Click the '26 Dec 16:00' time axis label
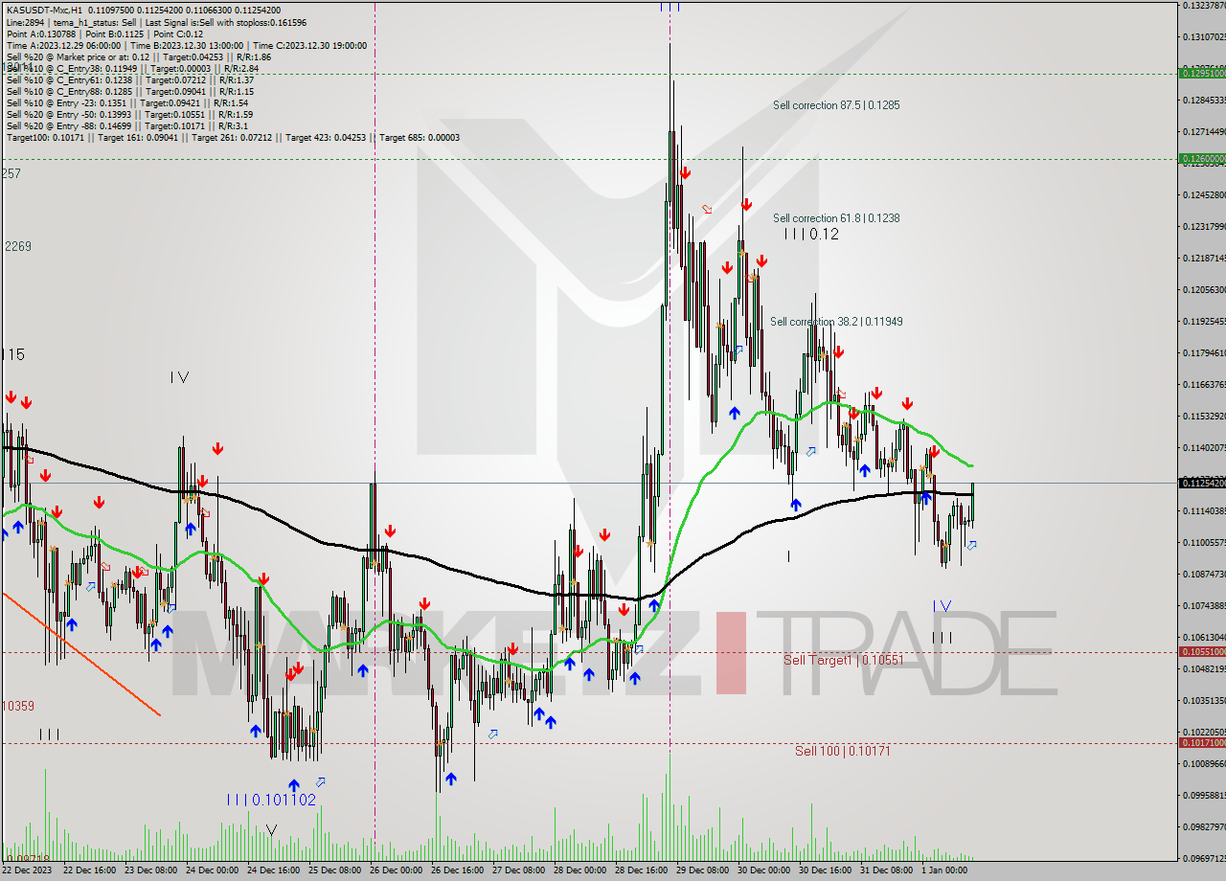The image size is (1226, 881). (457, 870)
